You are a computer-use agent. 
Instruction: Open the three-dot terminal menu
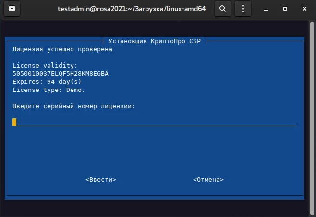[x=243, y=9]
